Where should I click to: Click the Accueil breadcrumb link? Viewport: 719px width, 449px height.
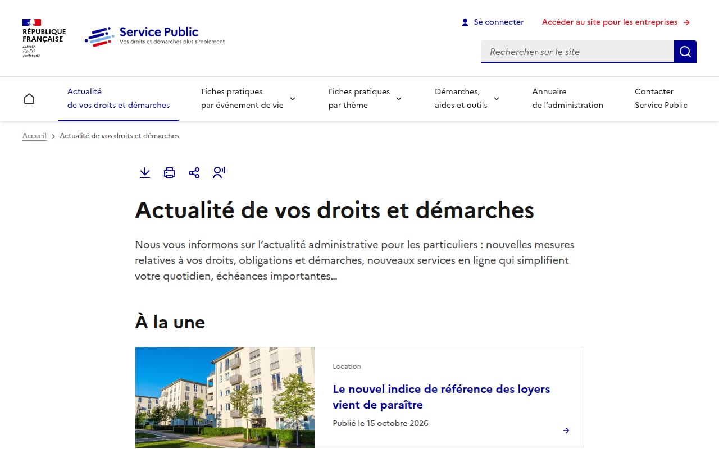pyautogui.click(x=34, y=136)
